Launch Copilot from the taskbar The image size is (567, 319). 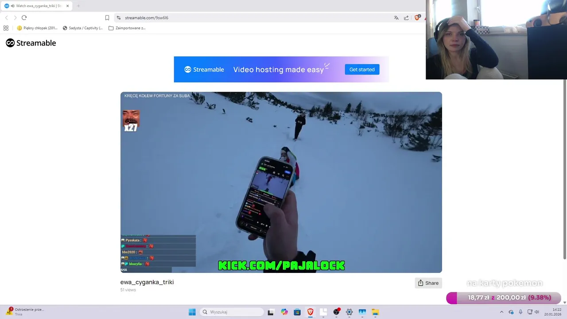click(x=284, y=312)
